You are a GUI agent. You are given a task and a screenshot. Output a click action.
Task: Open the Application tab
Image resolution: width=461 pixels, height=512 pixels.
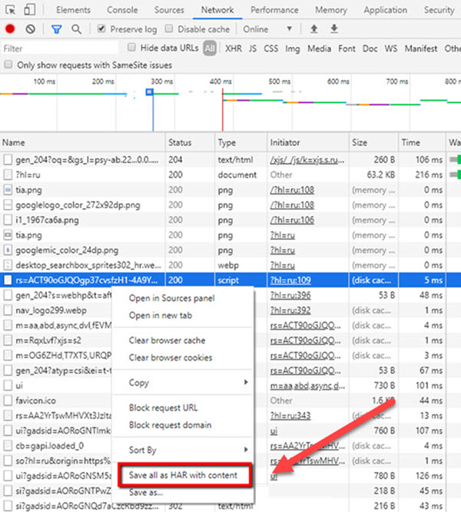tap(385, 10)
